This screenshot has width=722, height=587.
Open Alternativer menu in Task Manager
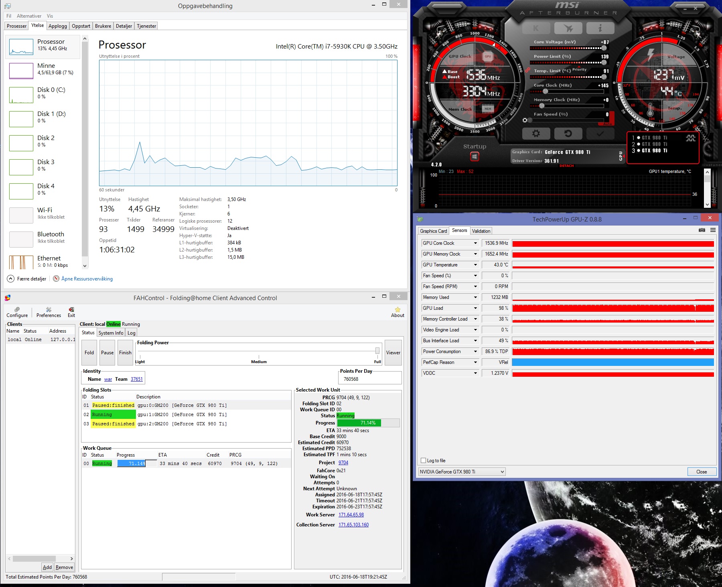(x=29, y=16)
